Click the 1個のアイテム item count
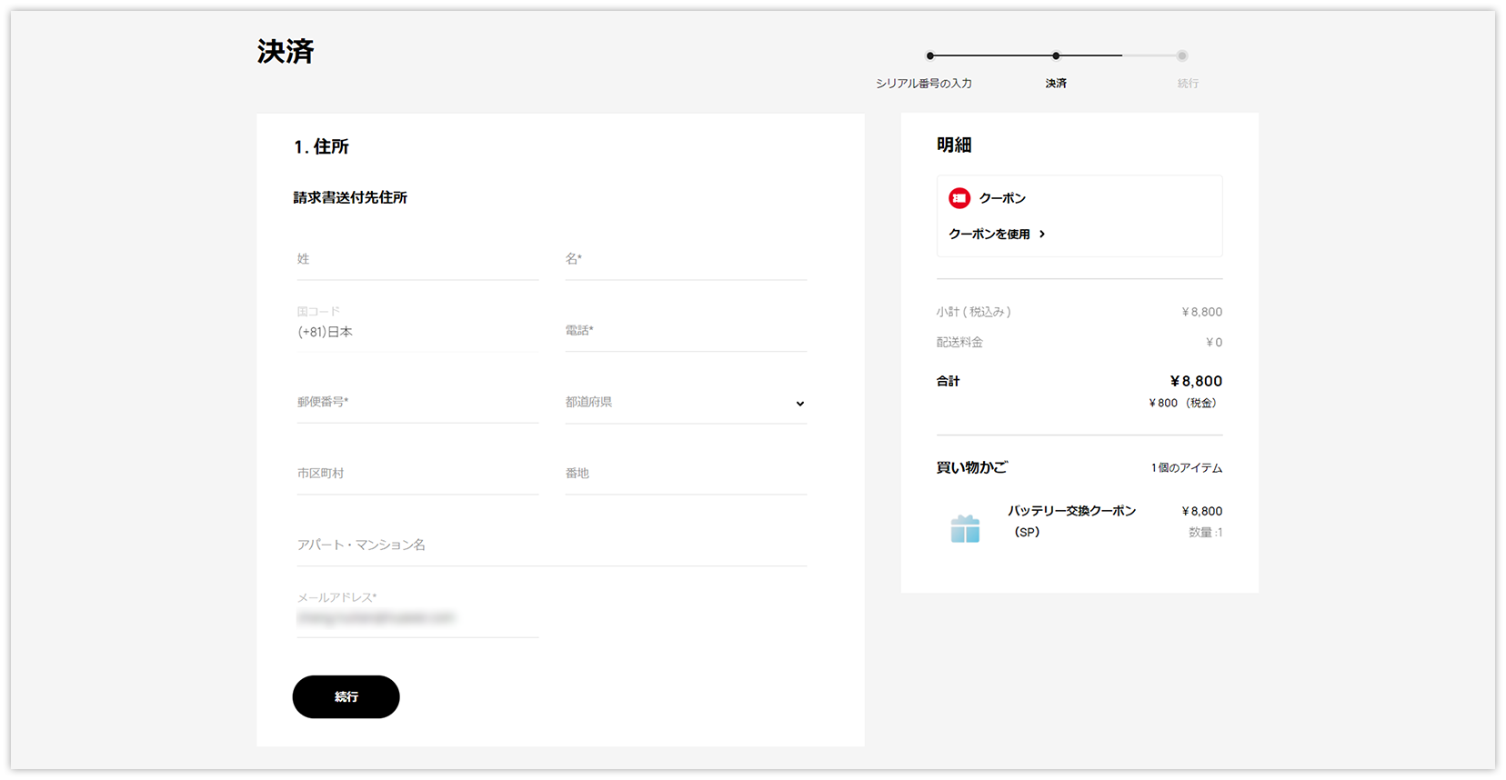Screen dimensions: 1506x780 click(x=1187, y=468)
